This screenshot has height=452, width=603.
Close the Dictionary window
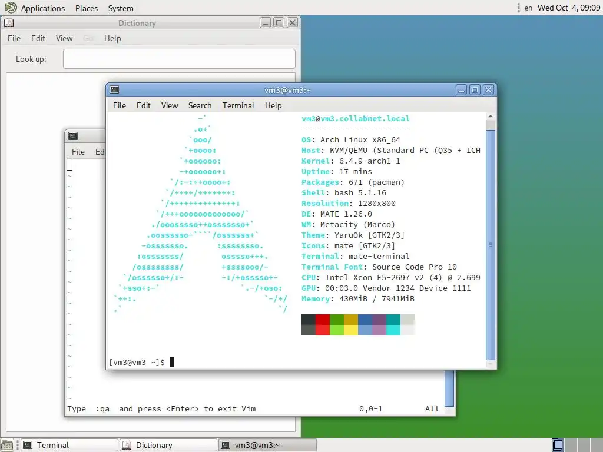(x=292, y=23)
